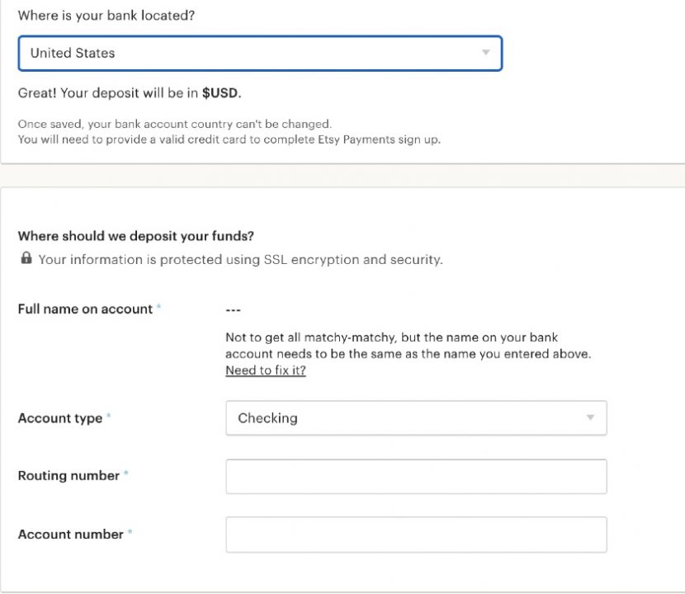
Task: Click the '---' full name placeholder
Action: [233, 310]
